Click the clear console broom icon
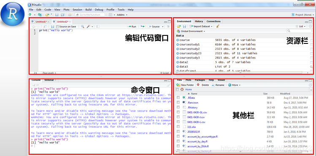 coord(168,85)
